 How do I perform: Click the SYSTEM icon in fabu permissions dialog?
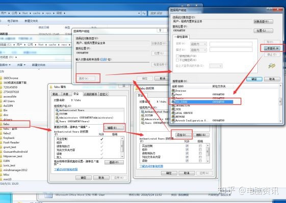click(143, 115)
